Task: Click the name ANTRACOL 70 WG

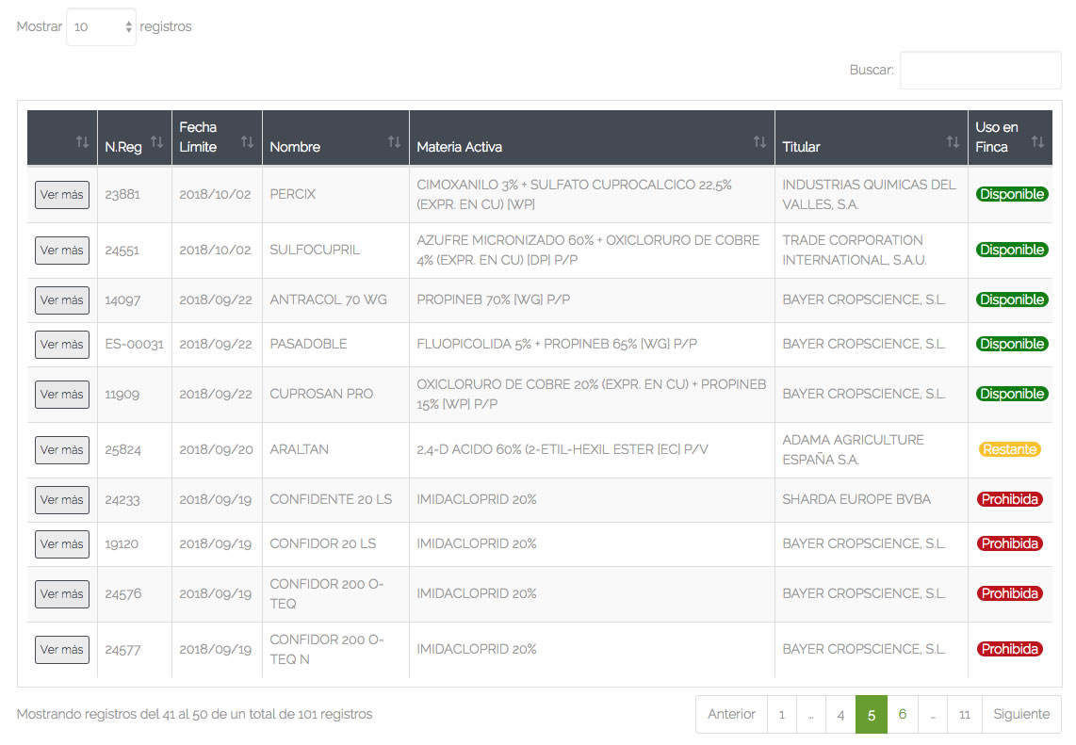Action: pyautogui.click(x=329, y=300)
